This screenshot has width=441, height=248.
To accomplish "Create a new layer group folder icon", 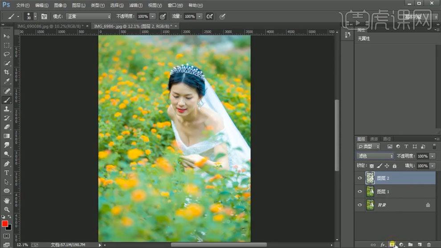I will (x=410, y=244).
